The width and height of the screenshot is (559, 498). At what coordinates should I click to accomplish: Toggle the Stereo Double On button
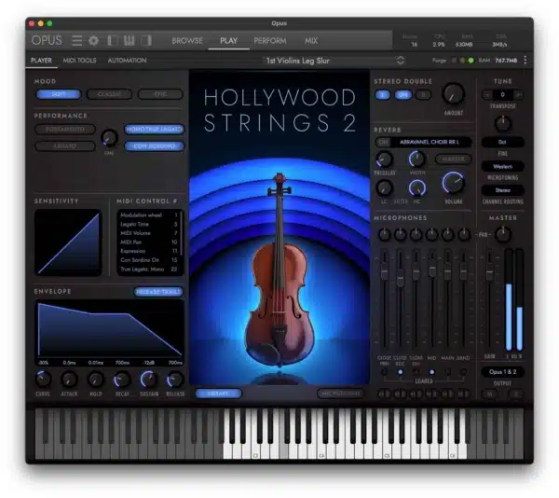click(x=403, y=94)
